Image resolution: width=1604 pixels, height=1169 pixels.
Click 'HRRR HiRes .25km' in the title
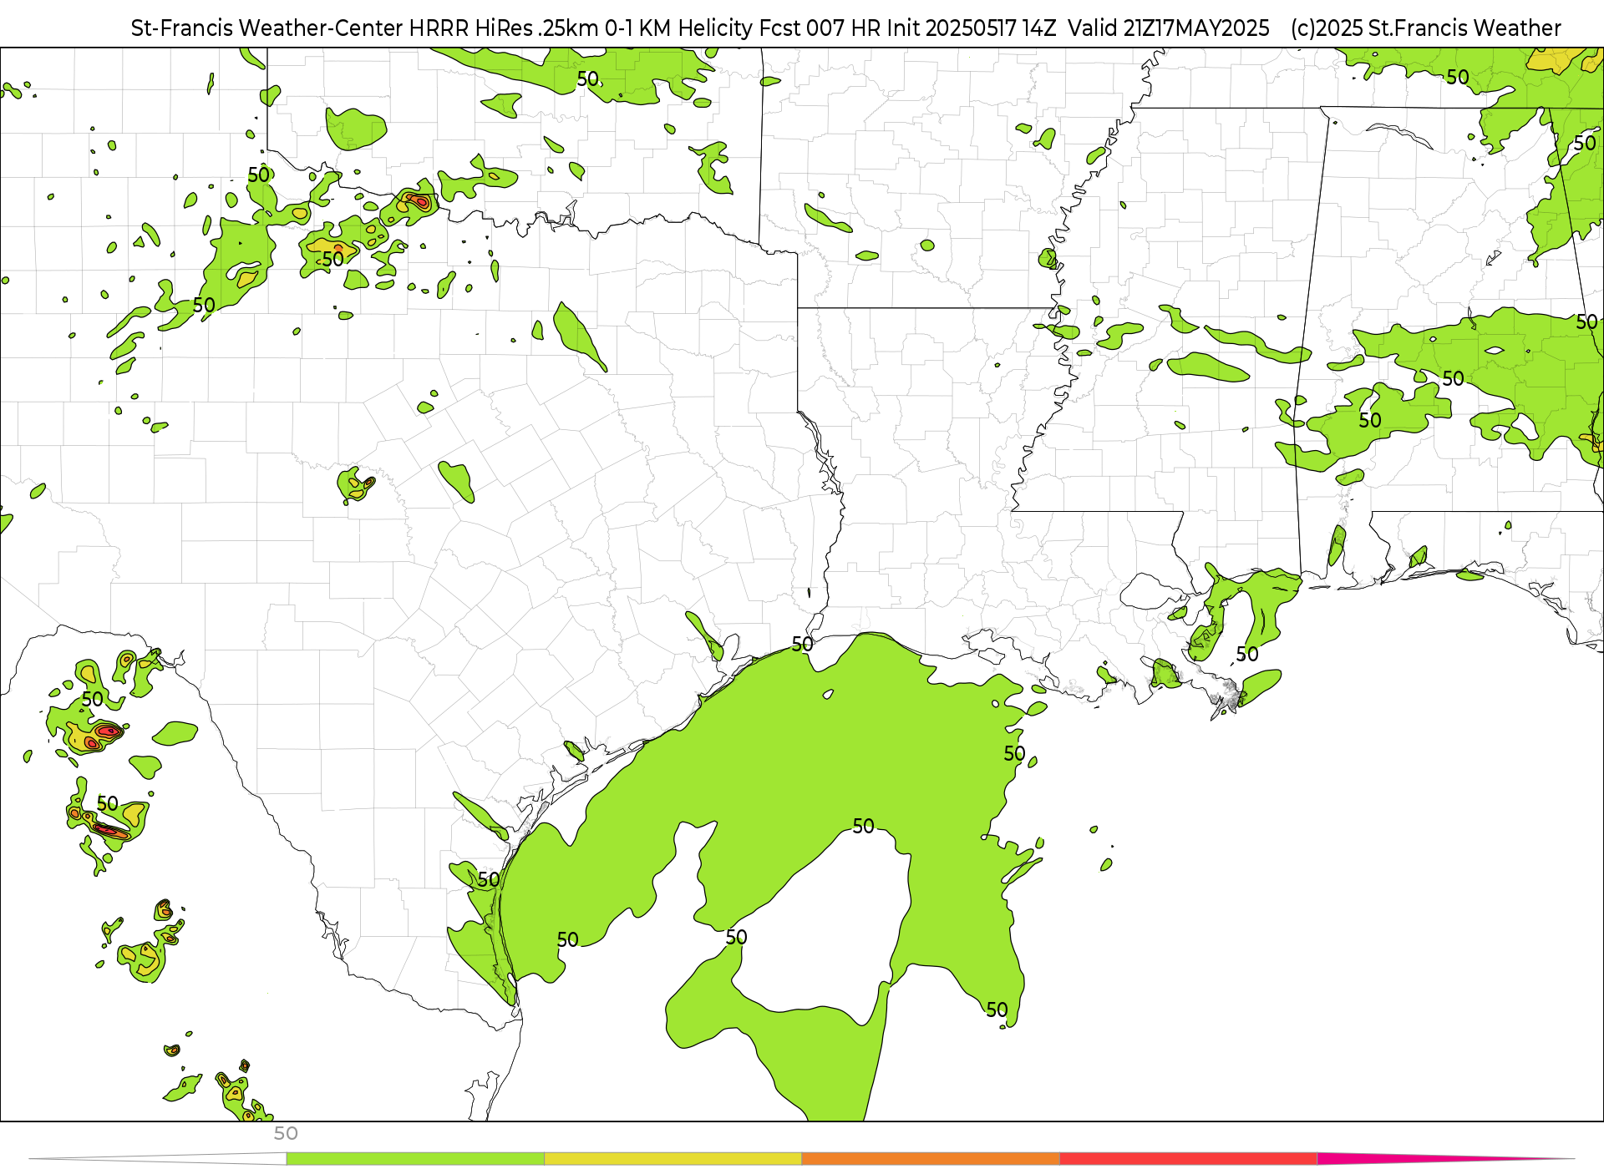(505, 28)
